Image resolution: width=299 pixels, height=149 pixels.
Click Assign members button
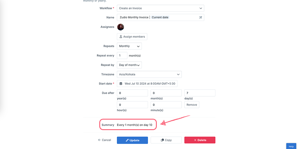(x=132, y=37)
